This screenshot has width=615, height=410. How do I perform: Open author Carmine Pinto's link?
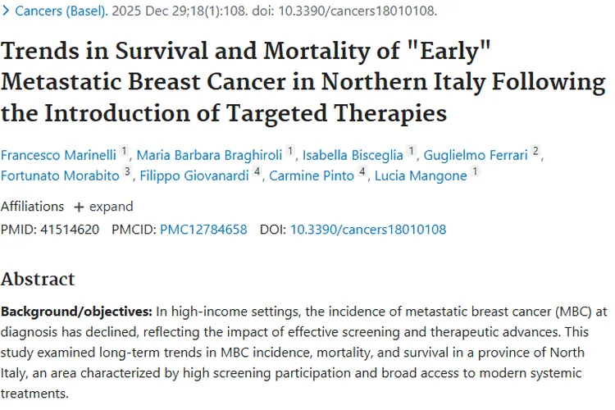point(311,175)
